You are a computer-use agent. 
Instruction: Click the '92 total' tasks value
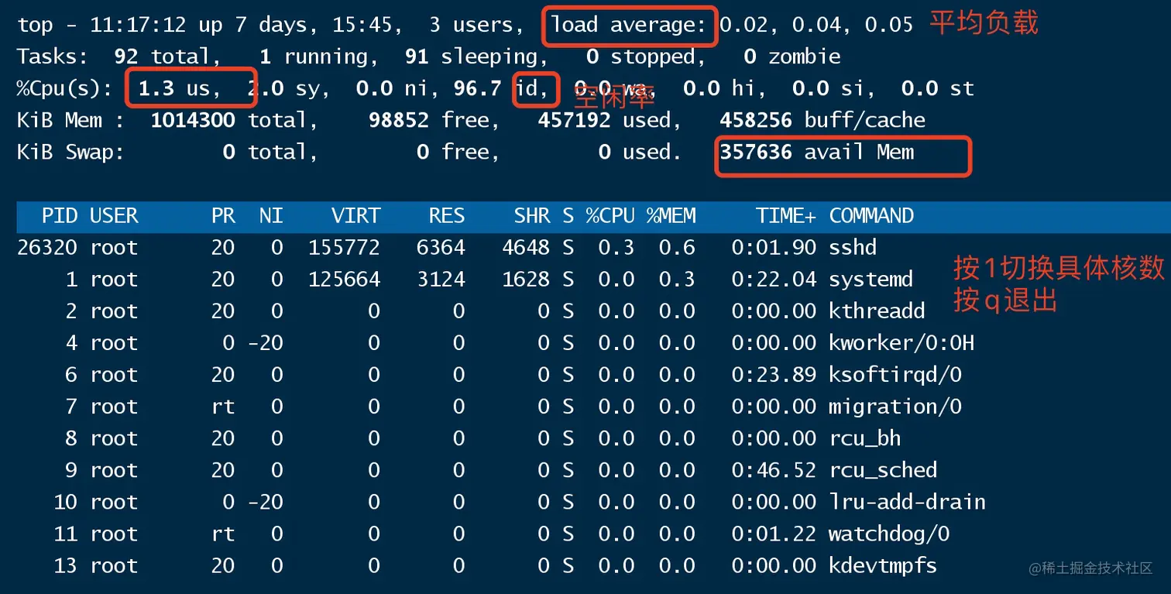tap(163, 57)
